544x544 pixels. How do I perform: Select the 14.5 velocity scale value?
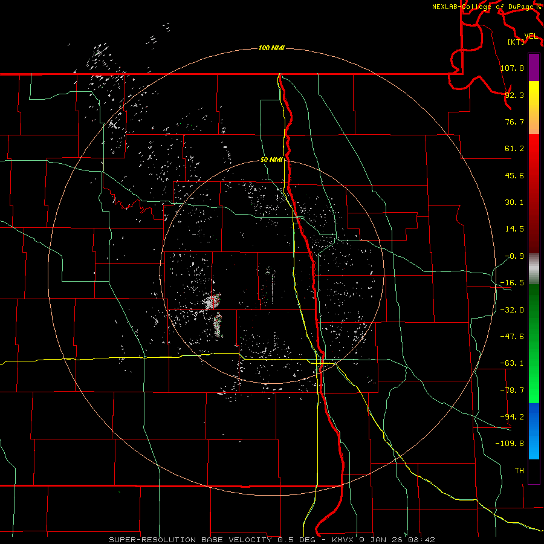pyautogui.click(x=514, y=229)
